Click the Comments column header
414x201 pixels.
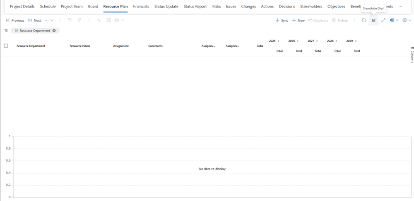[x=156, y=46]
